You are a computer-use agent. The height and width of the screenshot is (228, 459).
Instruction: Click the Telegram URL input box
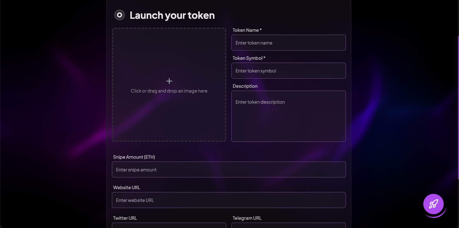click(x=288, y=225)
